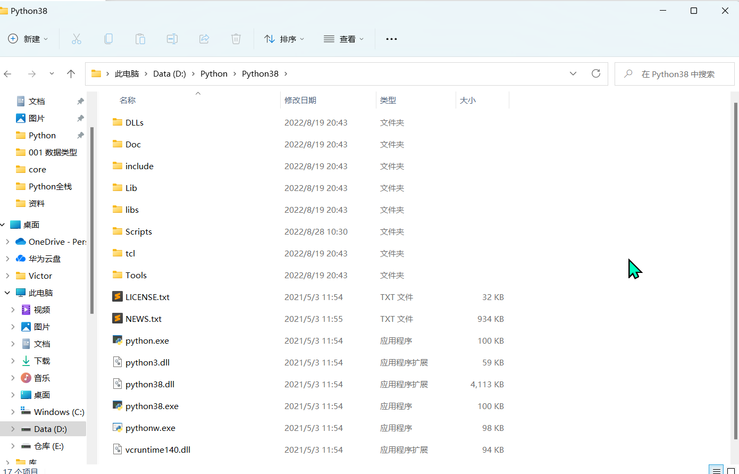Screen dimensions: 739x474
Task: Click the navigation pane scrollbar
Action: (92, 220)
